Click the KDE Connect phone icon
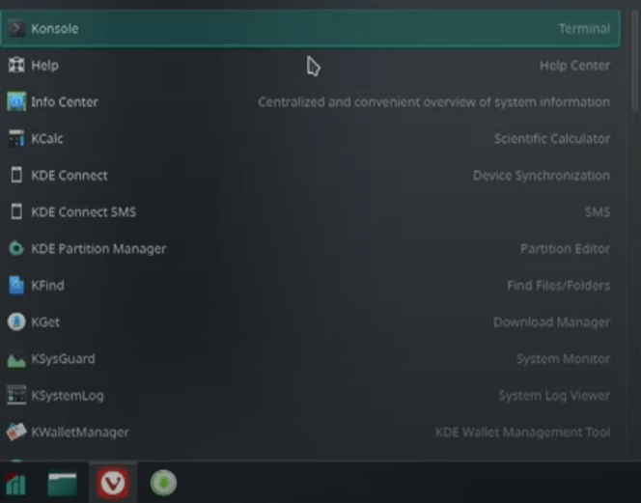The height and width of the screenshot is (503, 641). 15,176
